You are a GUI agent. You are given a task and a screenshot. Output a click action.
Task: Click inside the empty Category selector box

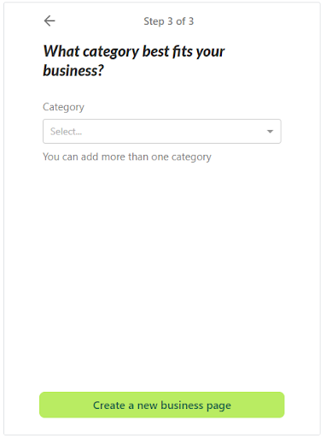pos(162,132)
